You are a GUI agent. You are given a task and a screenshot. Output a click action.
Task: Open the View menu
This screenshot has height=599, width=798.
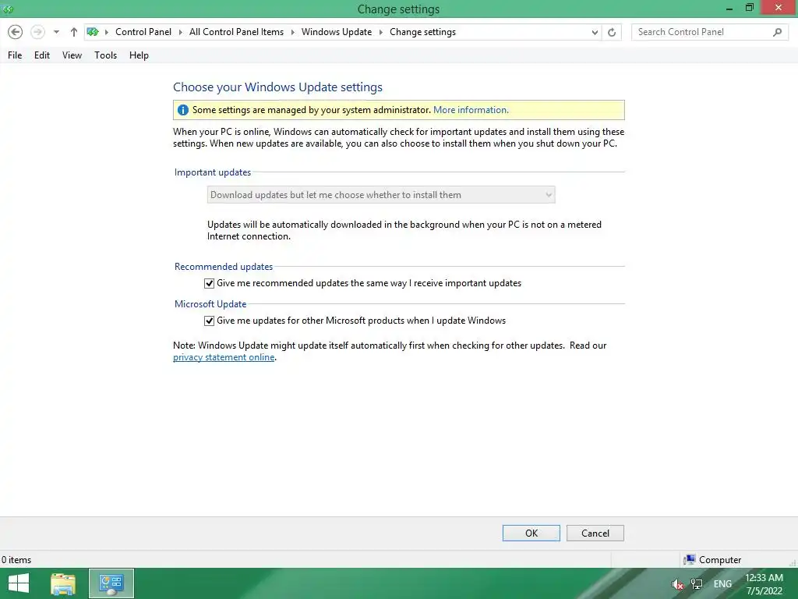[72, 55]
